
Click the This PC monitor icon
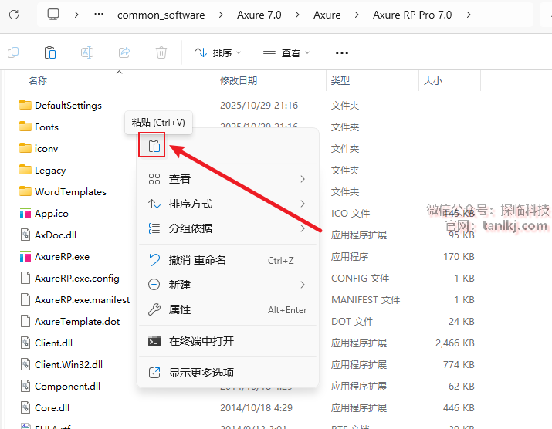tap(53, 15)
